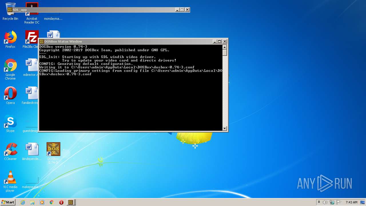Open the Recycle Bin desktop icon
The image size is (366, 206).
click(10, 11)
